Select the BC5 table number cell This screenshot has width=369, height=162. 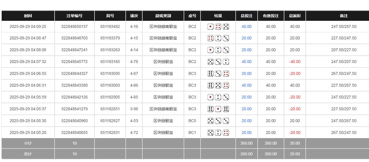click(192, 120)
